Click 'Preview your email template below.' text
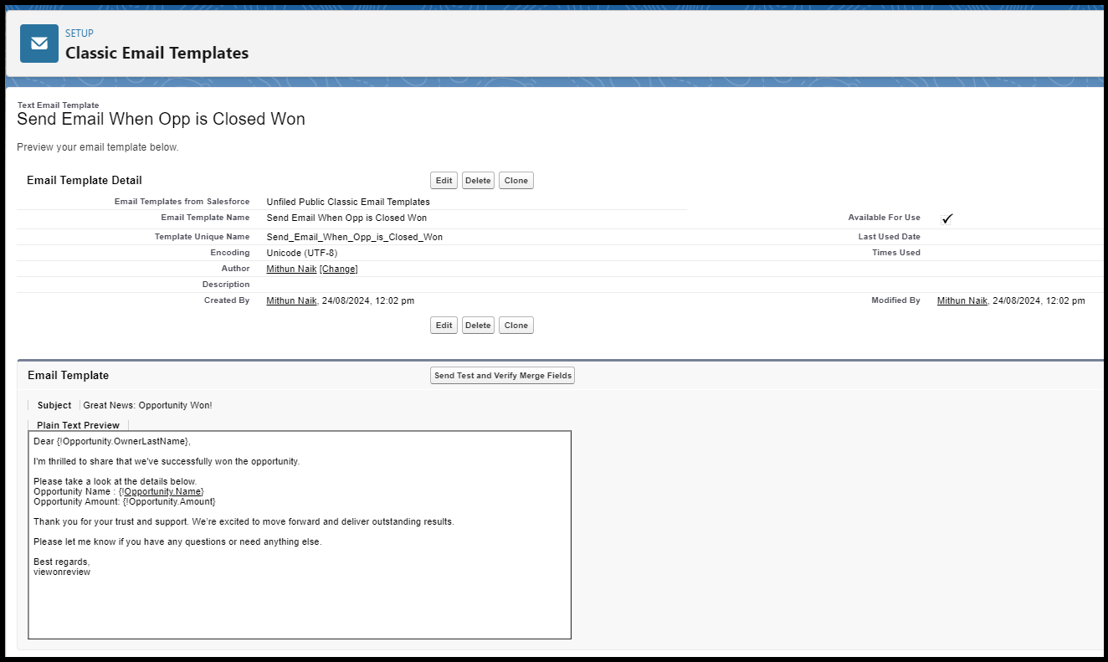 tap(98, 147)
